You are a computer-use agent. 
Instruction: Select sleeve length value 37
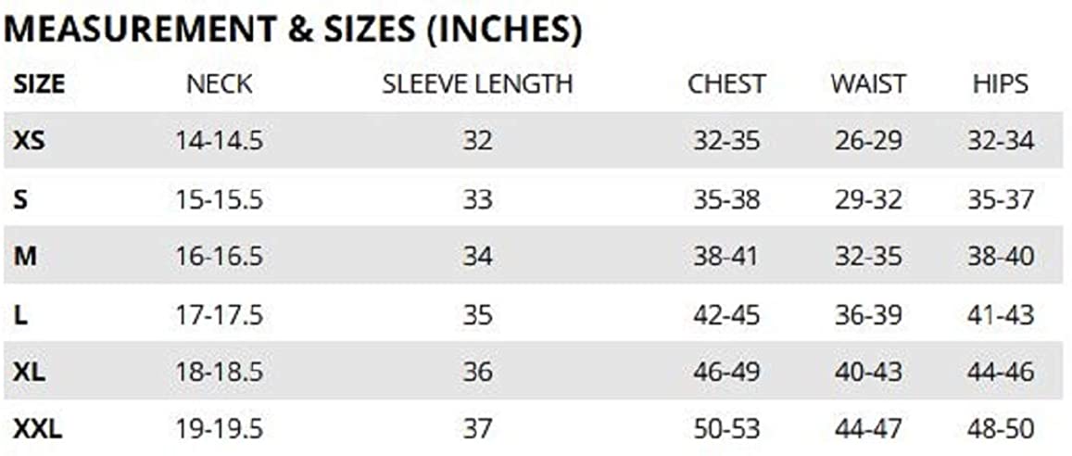click(477, 429)
